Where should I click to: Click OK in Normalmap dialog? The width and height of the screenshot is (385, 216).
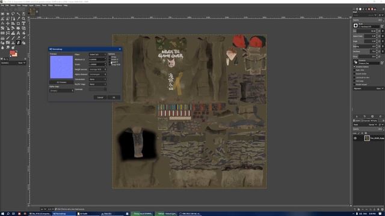pos(114,97)
